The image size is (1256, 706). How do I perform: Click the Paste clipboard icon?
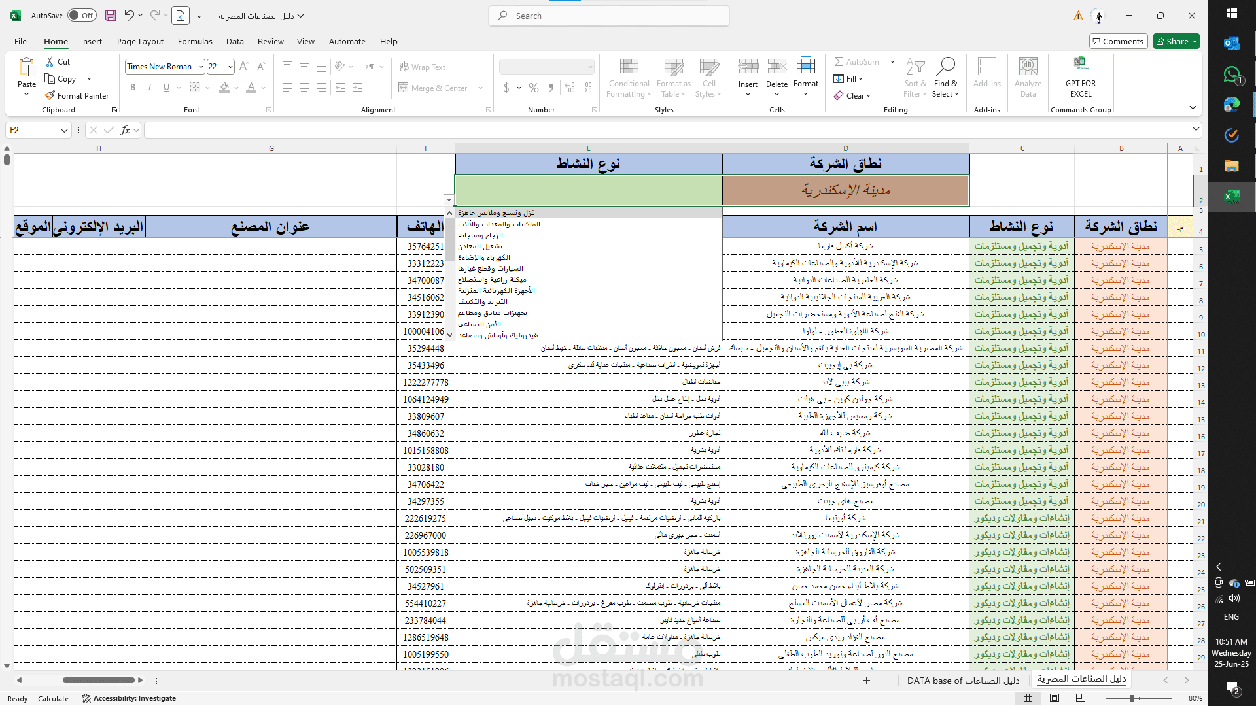27,67
